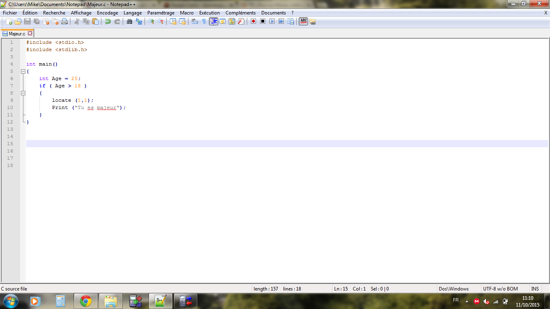Open the Paramétrage menu
The image size is (550, 309).
pos(161,13)
